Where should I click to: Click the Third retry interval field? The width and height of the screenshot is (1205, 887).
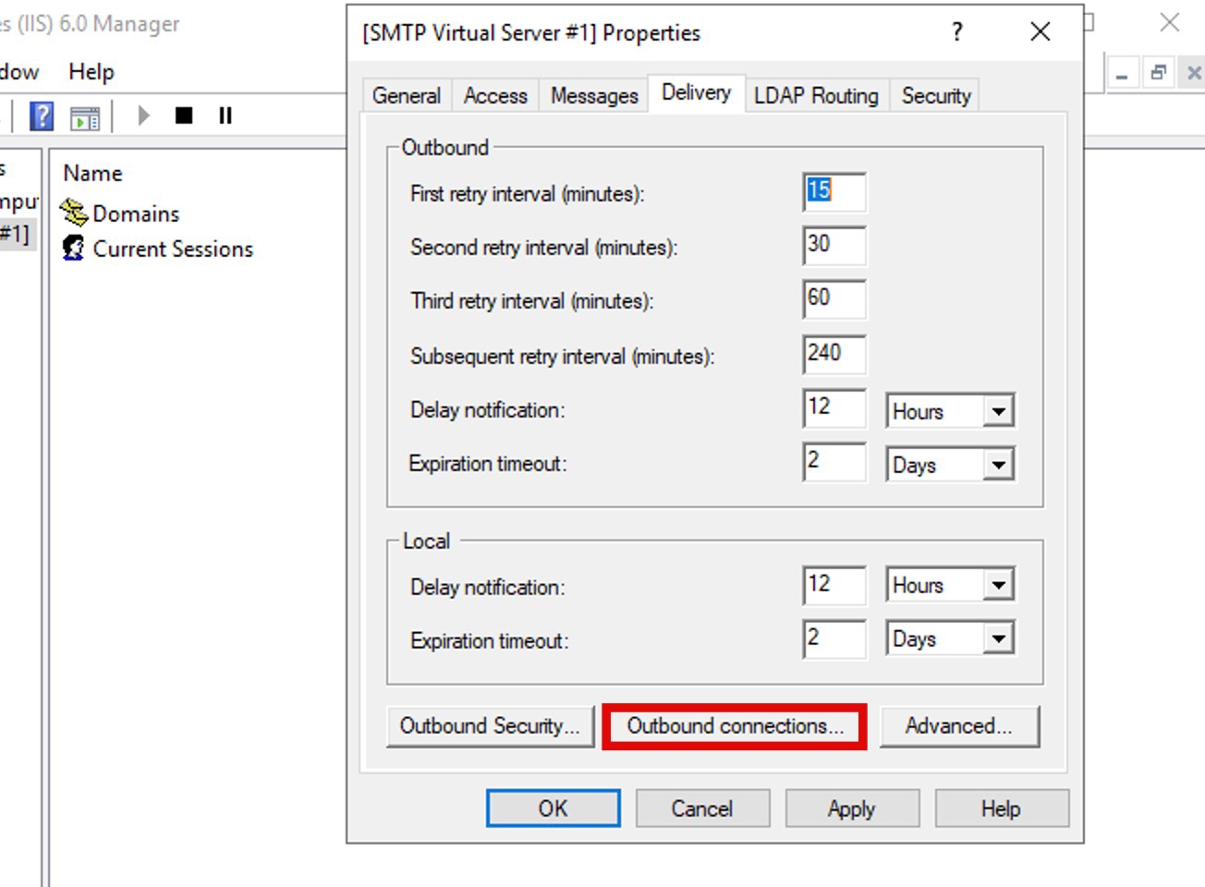point(834,299)
